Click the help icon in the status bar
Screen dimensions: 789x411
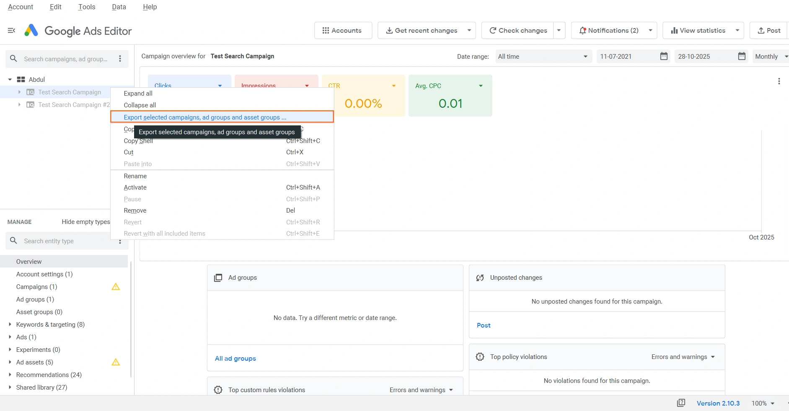[x=681, y=403]
